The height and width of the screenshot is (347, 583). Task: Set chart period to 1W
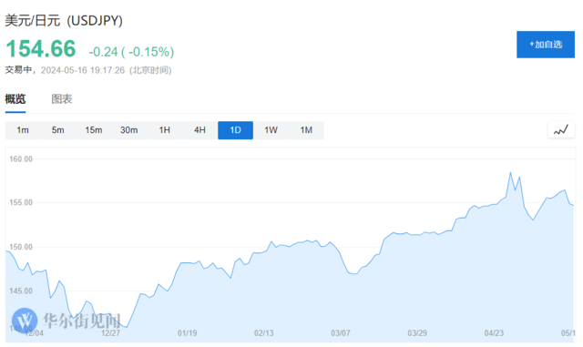(x=271, y=130)
